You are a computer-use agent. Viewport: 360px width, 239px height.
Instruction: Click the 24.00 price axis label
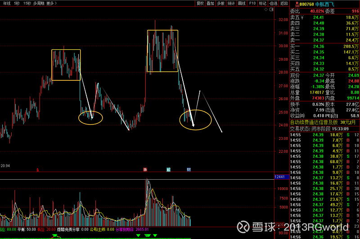(x=283, y=125)
